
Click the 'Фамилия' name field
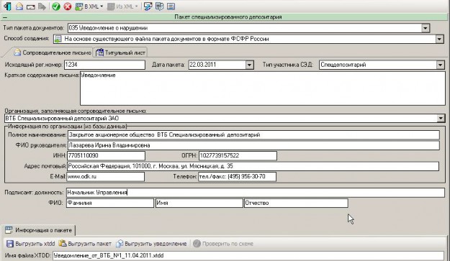coord(110,203)
